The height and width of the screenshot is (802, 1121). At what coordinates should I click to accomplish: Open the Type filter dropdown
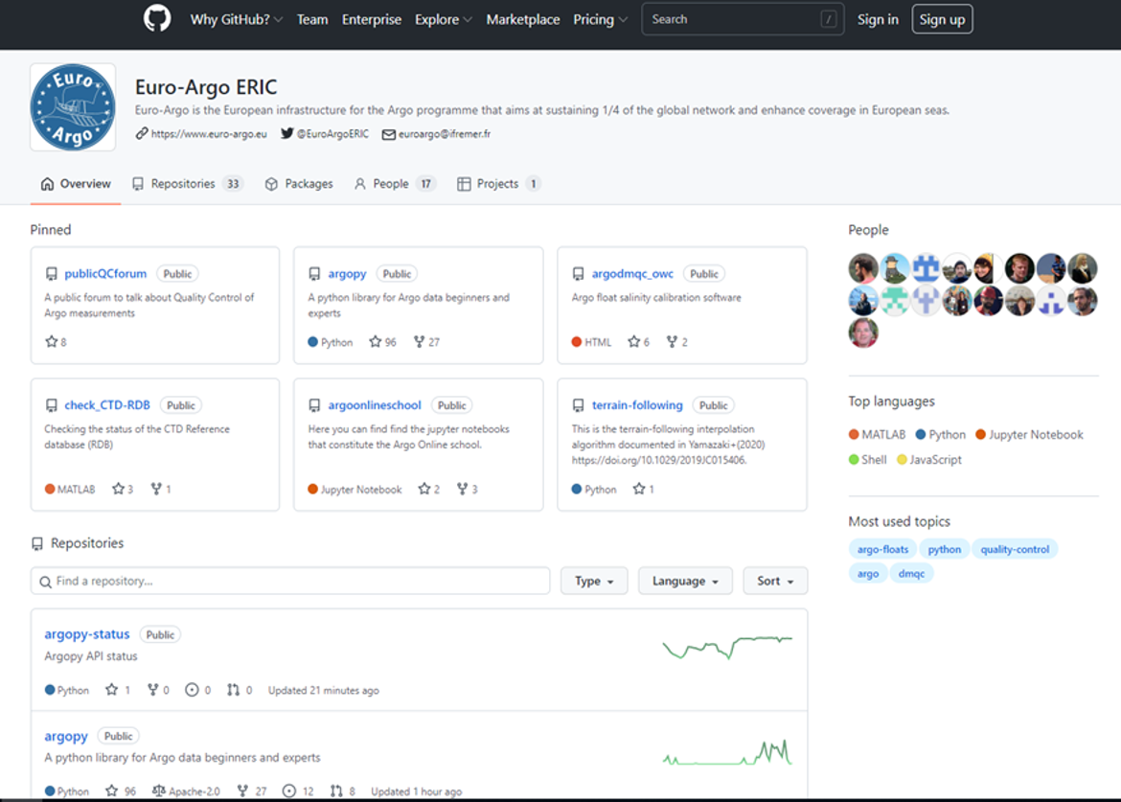tap(594, 581)
